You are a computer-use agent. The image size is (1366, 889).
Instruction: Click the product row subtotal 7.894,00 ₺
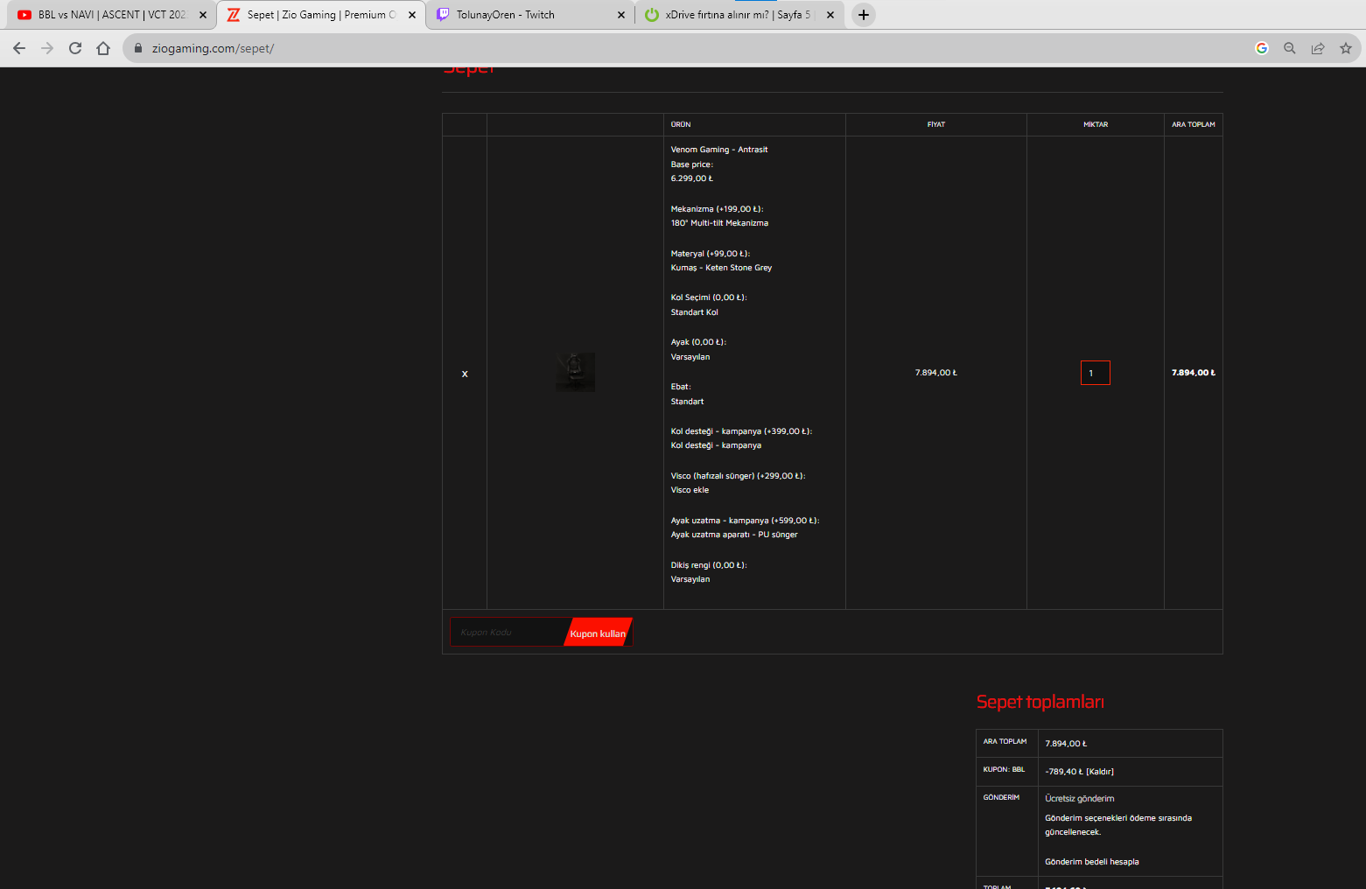click(x=1194, y=373)
